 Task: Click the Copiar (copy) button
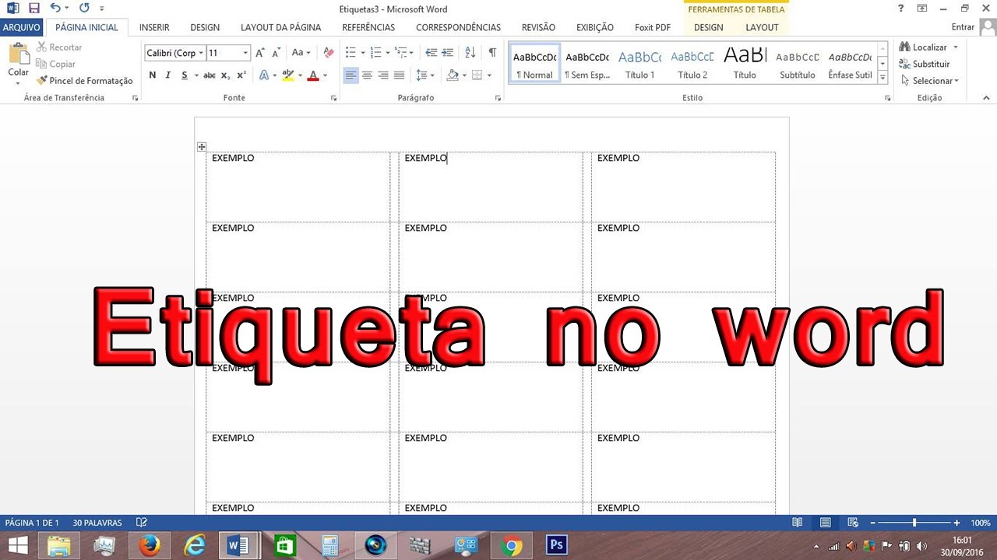56,64
